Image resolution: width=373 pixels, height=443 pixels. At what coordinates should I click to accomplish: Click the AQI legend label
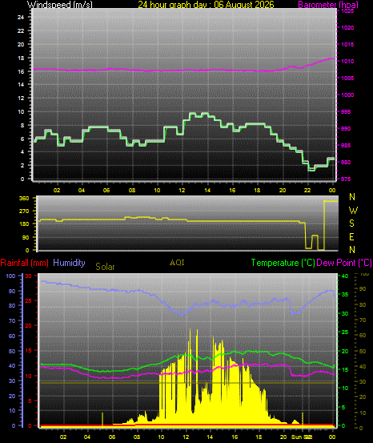coord(177,263)
